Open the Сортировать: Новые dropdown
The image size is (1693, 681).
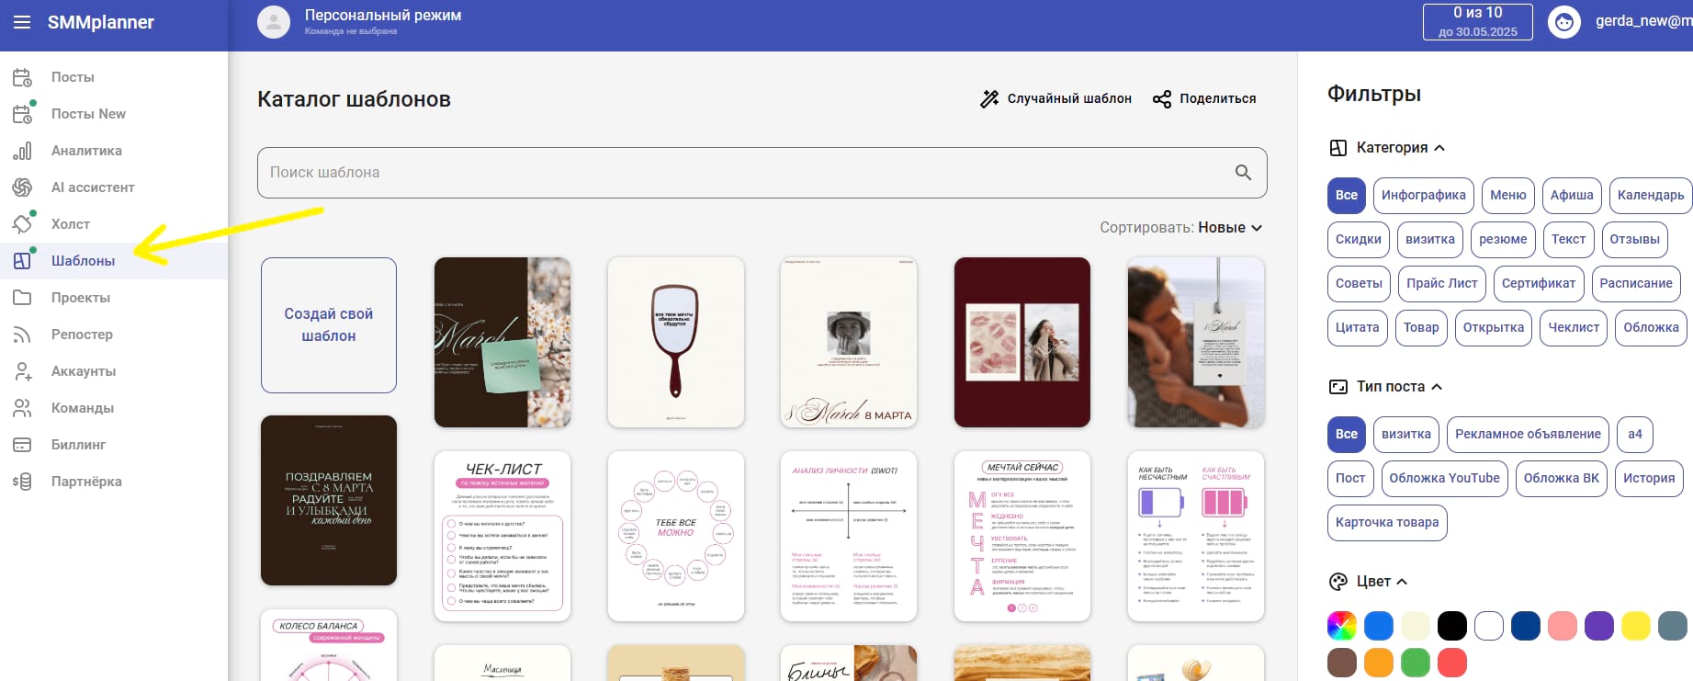pos(1181,228)
